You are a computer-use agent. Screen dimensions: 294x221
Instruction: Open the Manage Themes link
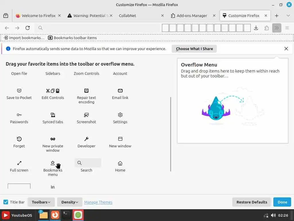[x=98, y=202]
